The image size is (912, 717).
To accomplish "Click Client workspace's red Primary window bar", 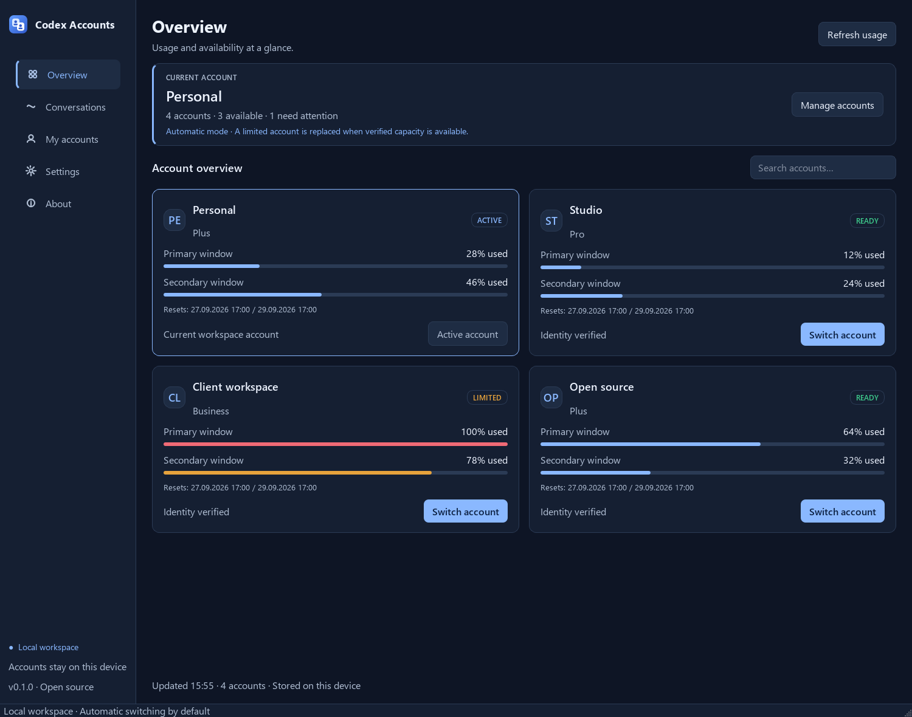I will pos(336,444).
